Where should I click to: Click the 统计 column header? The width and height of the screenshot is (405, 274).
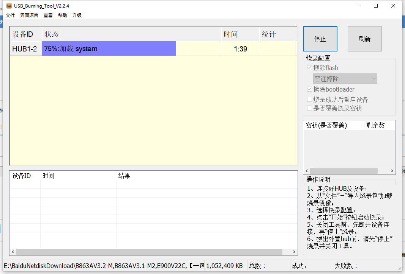278,34
